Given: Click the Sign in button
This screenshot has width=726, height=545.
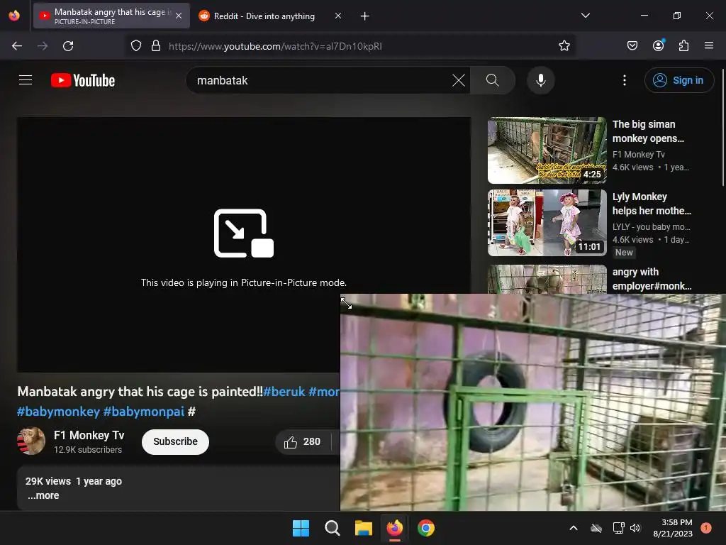Looking at the screenshot, I should click(678, 80).
